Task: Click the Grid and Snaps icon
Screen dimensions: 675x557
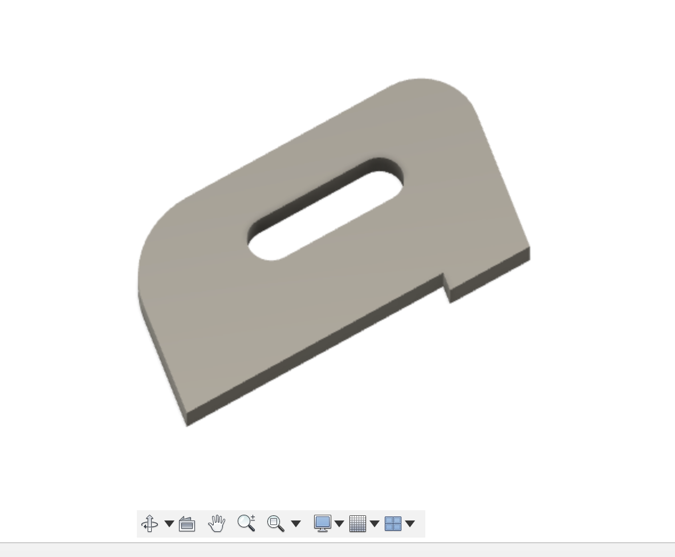Action: pyautogui.click(x=357, y=523)
